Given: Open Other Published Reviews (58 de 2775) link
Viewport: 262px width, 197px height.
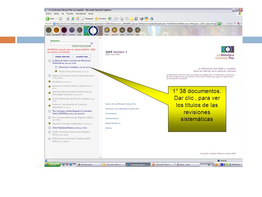Looking at the screenshot, I should point(70,128).
